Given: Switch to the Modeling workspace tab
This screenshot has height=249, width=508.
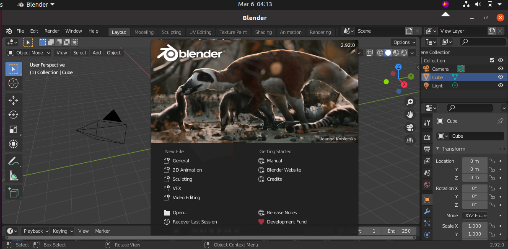Looking at the screenshot, I should [144, 32].
